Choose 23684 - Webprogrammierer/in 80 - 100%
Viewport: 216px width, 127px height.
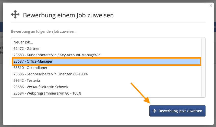(x=106, y=93)
